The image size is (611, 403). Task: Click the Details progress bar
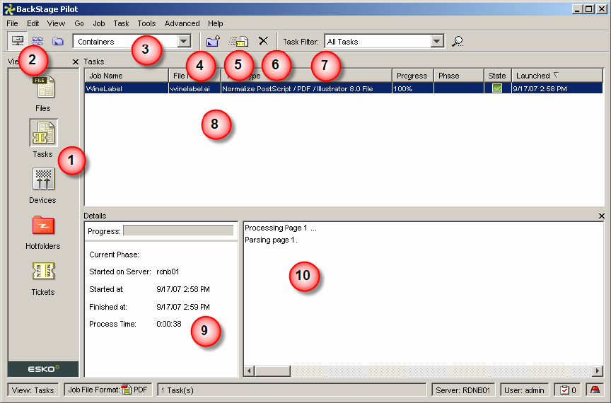[x=178, y=230]
